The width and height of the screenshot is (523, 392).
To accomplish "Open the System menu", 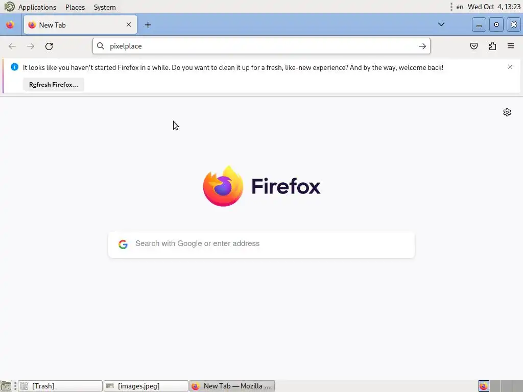I will coord(105,7).
